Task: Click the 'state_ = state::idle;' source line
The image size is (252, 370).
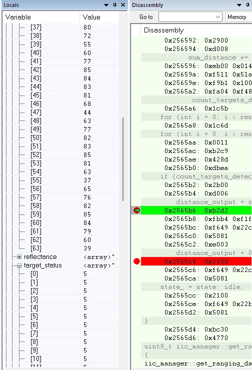Action: [x=201, y=287]
